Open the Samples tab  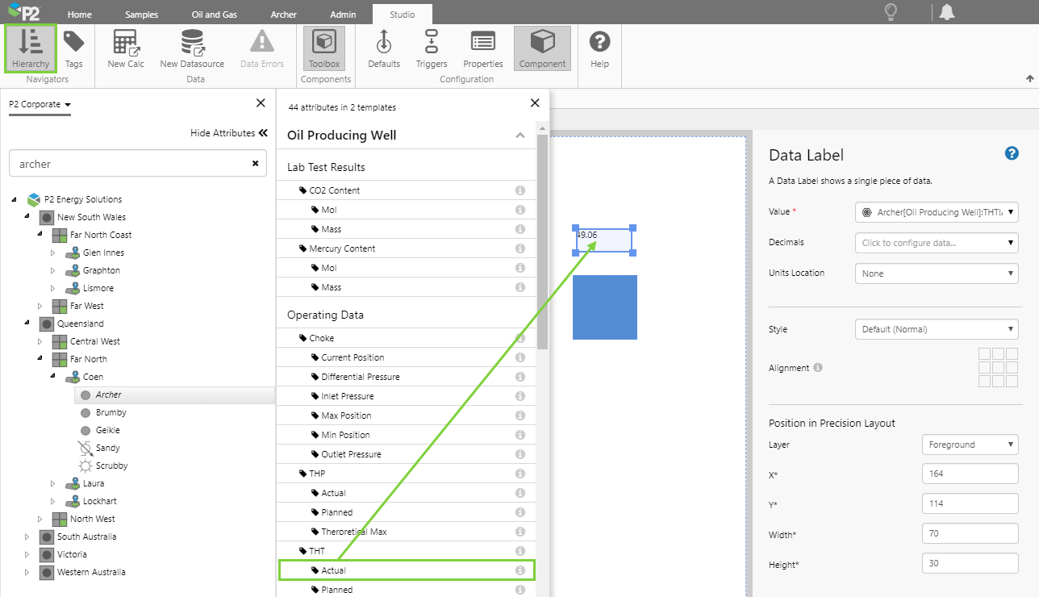142,15
